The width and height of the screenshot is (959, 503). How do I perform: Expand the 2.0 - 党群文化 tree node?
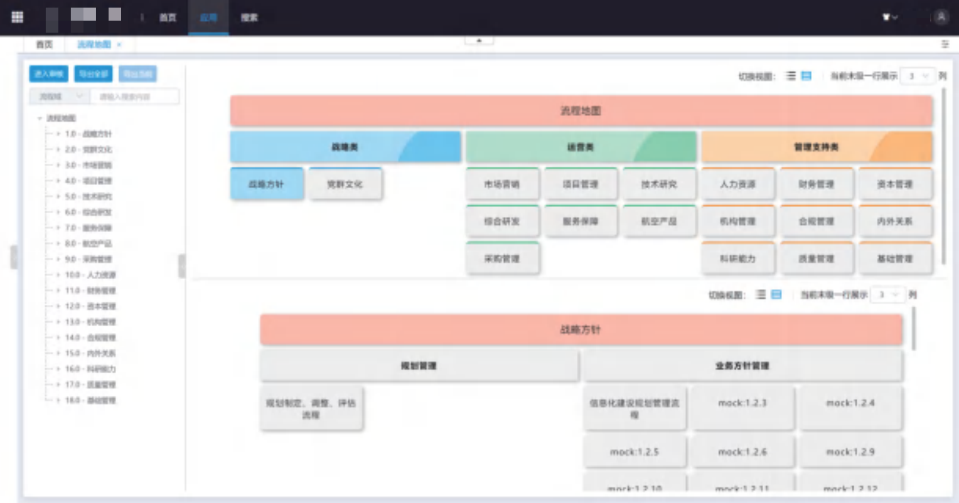coord(58,149)
